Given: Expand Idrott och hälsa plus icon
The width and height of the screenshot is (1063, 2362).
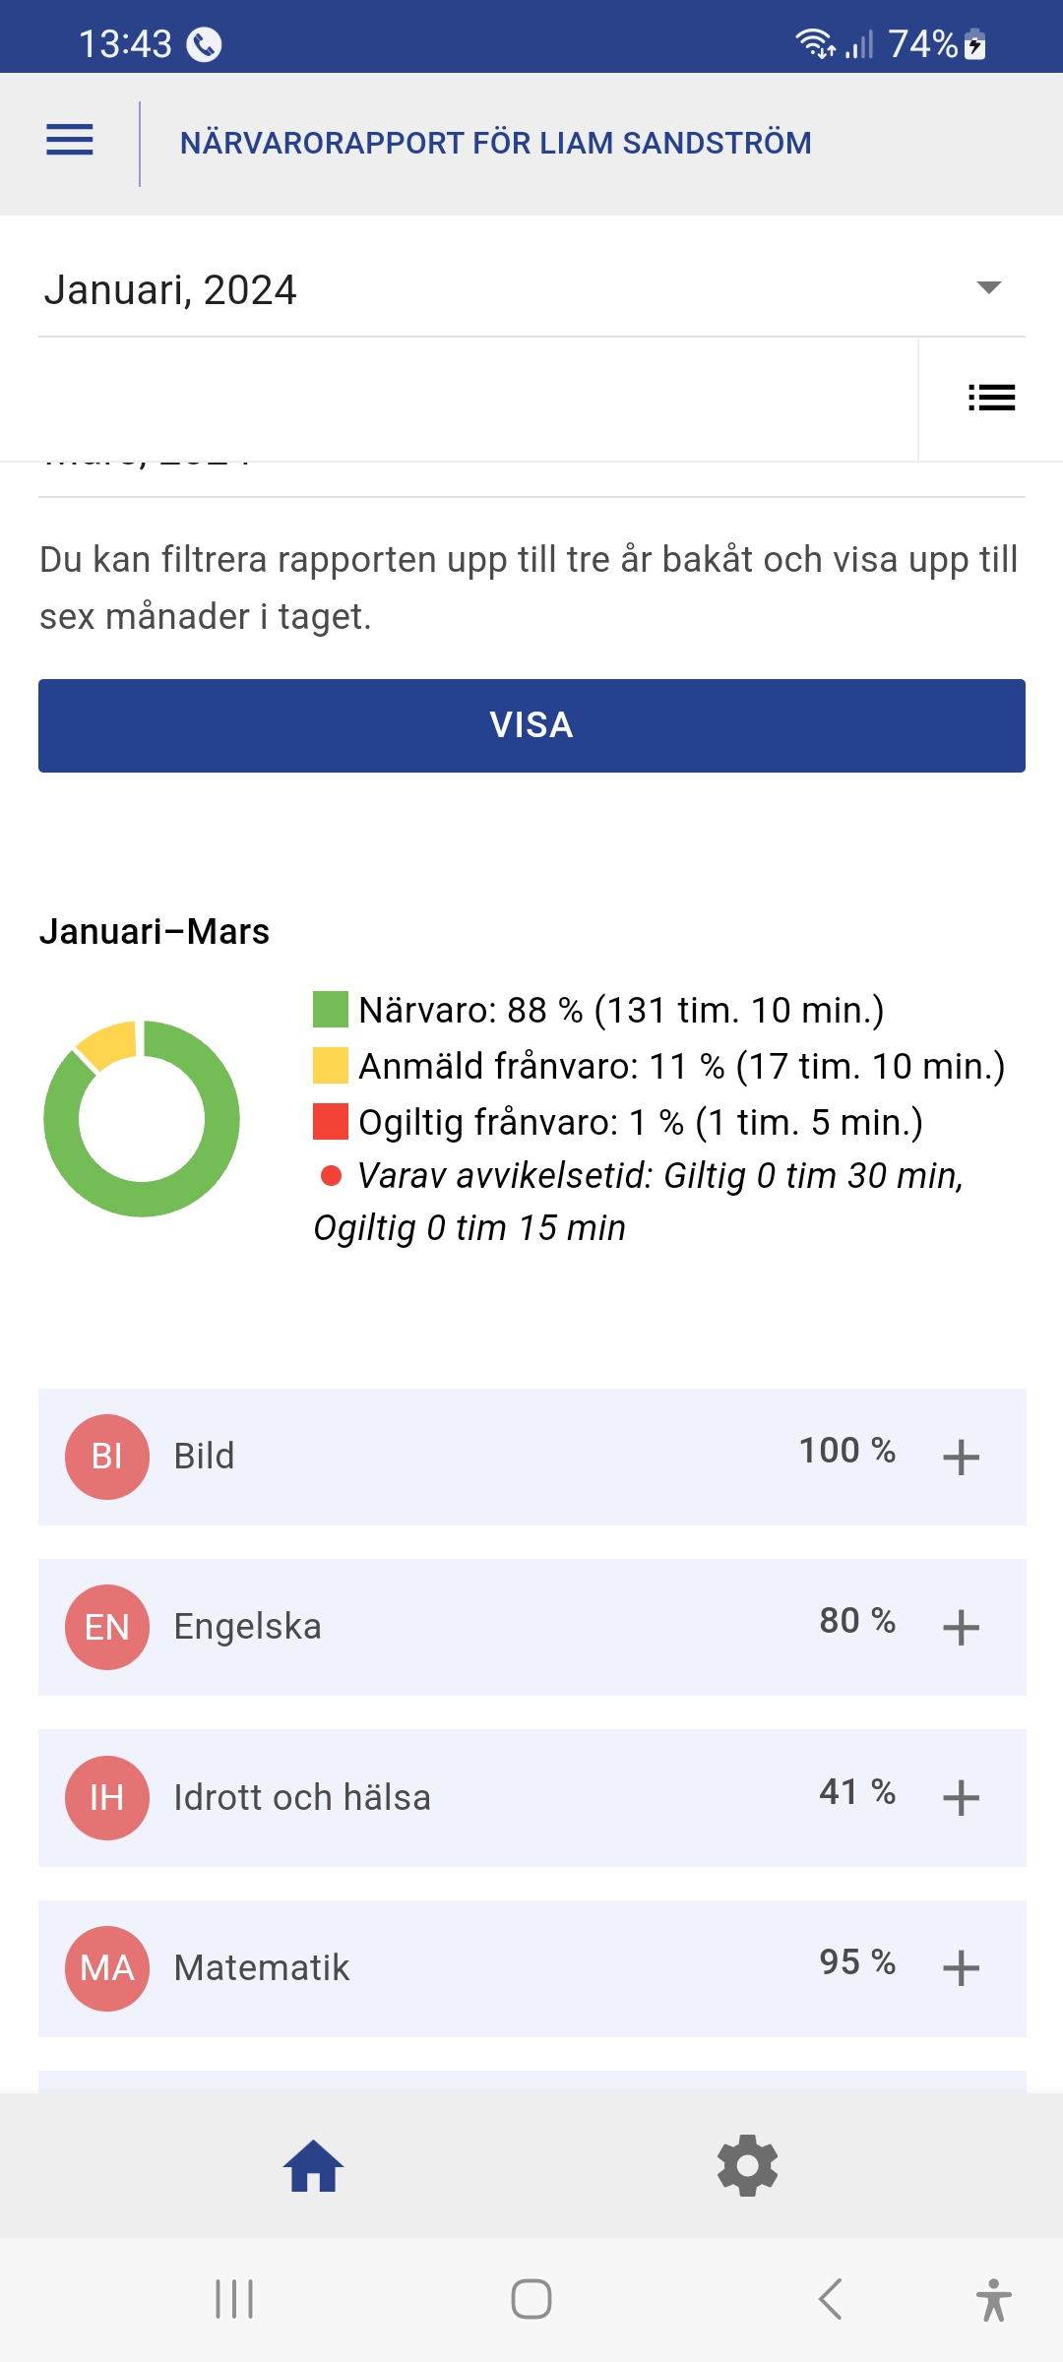Looking at the screenshot, I should (x=961, y=1798).
